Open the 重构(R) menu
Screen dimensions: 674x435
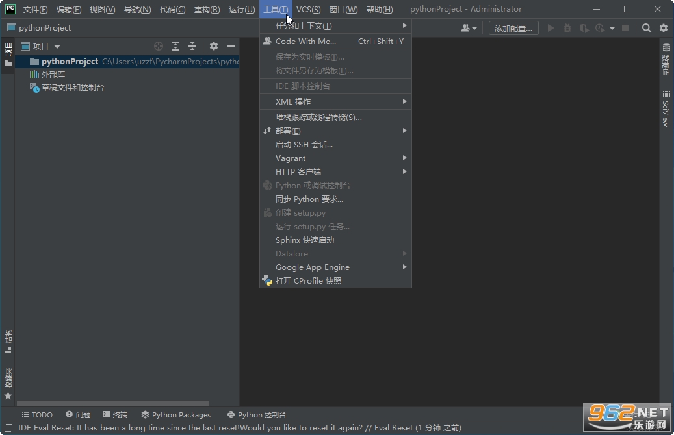point(207,10)
